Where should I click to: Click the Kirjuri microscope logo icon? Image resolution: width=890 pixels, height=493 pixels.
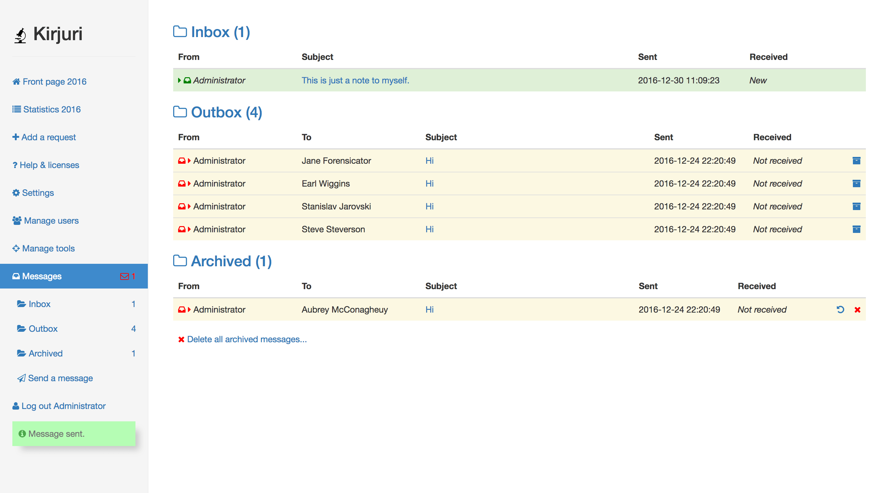point(20,35)
